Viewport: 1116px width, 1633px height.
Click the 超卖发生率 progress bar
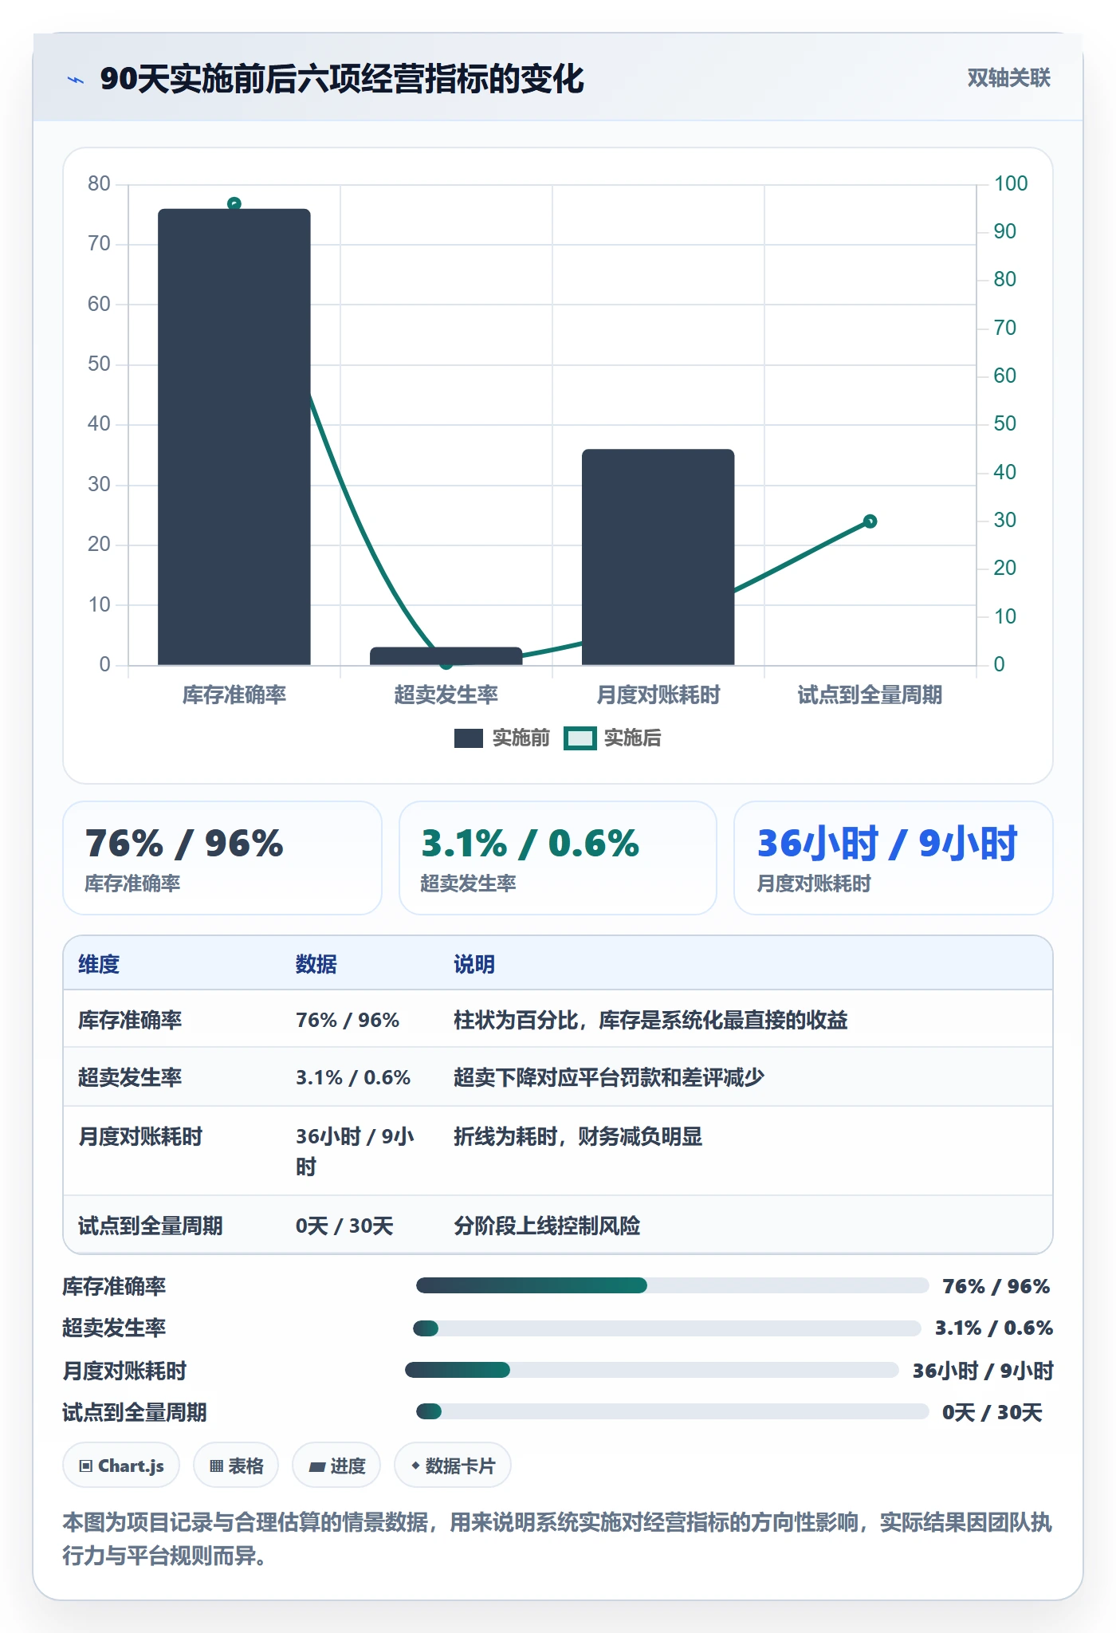[x=666, y=1328]
